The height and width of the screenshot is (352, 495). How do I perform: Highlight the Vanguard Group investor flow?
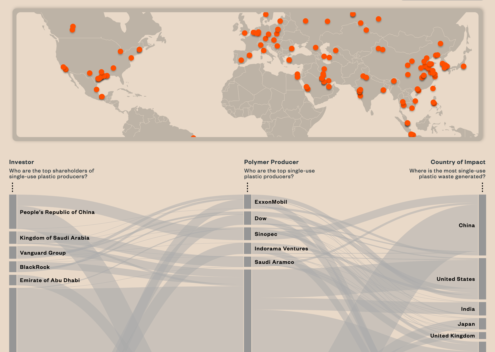(13, 253)
